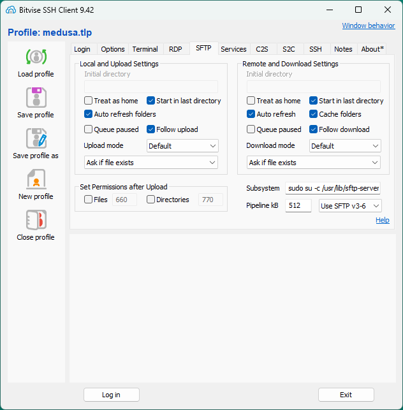The height and width of the screenshot is (410, 403).
Task: Click the Directories permission value 770 field
Action: [210, 200]
